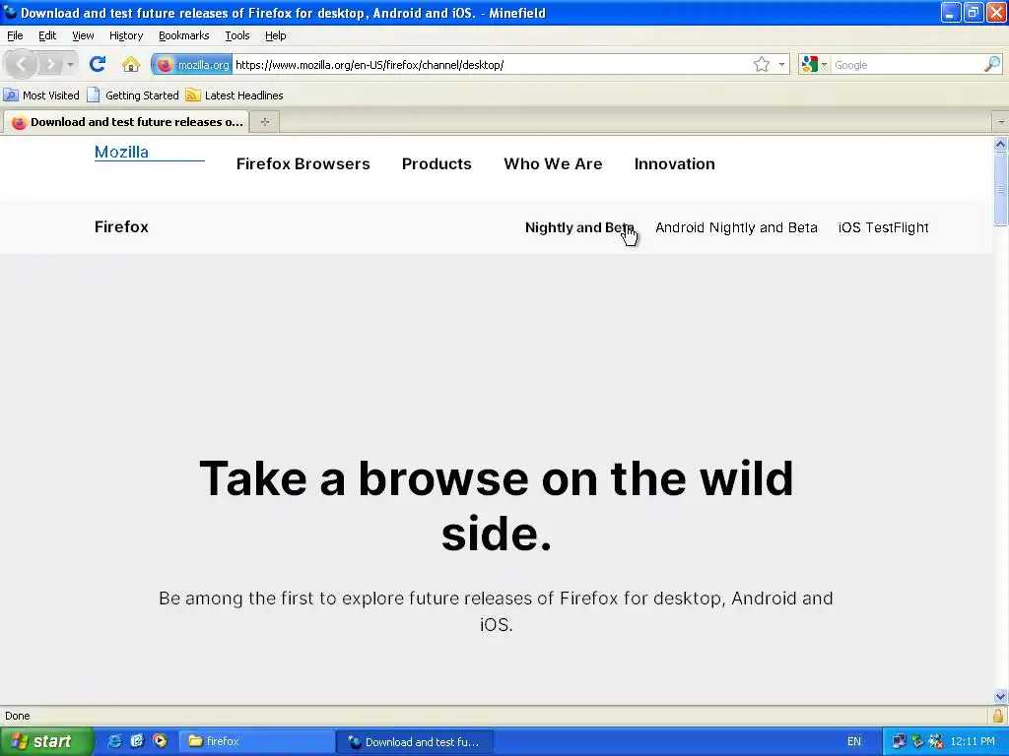The height and width of the screenshot is (756, 1009).
Task: Open the File menu
Action: (15, 36)
